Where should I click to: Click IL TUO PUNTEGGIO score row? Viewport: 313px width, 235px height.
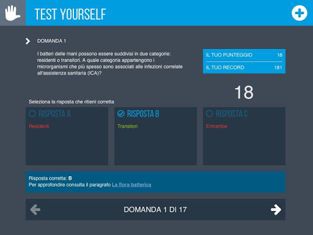click(x=244, y=55)
